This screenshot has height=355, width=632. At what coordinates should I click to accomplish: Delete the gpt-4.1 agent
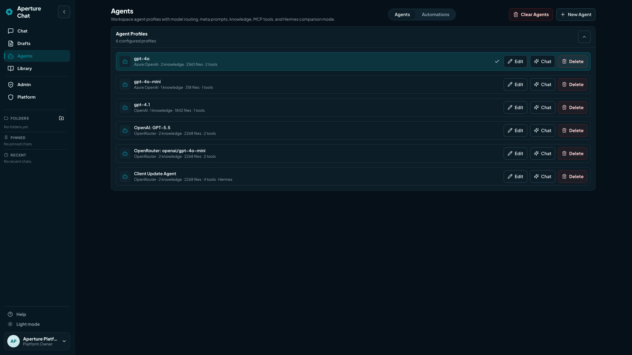573,108
